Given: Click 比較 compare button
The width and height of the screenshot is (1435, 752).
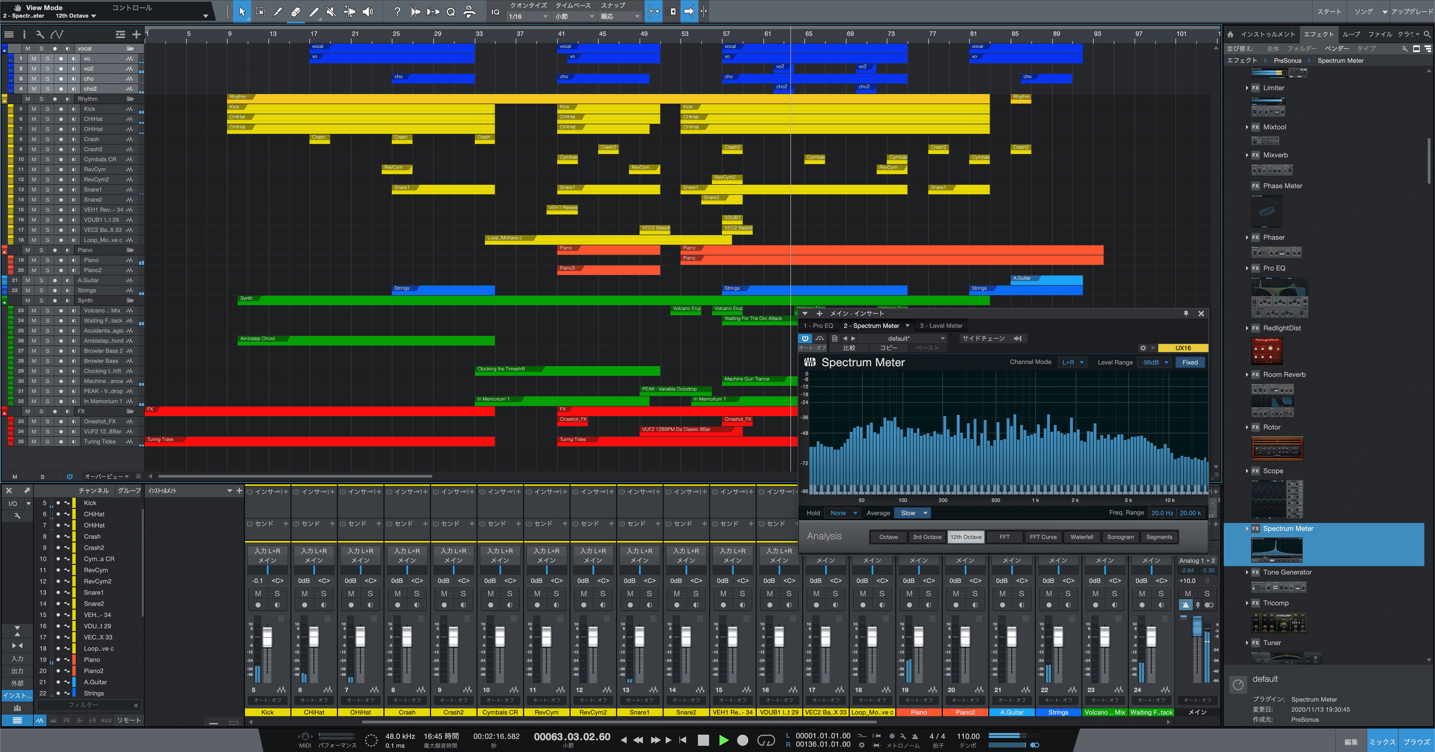Looking at the screenshot, I should [849, 348].
